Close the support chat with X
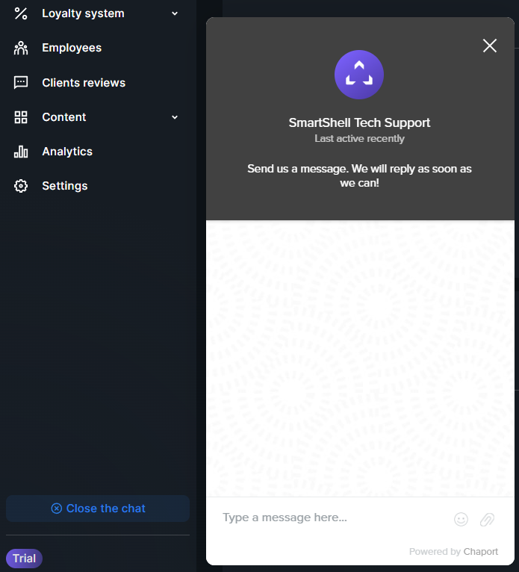Image resolution: width=519 pixels, height=572 pixels. click(489, 46)
